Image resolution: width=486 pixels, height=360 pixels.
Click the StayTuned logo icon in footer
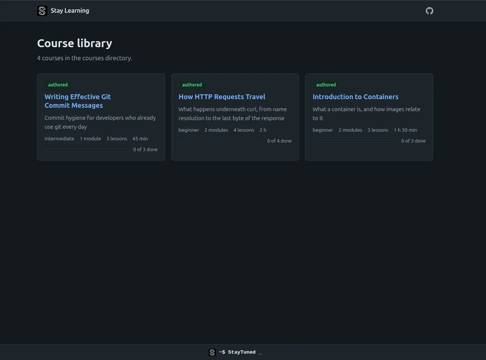[x=212, y=352]
